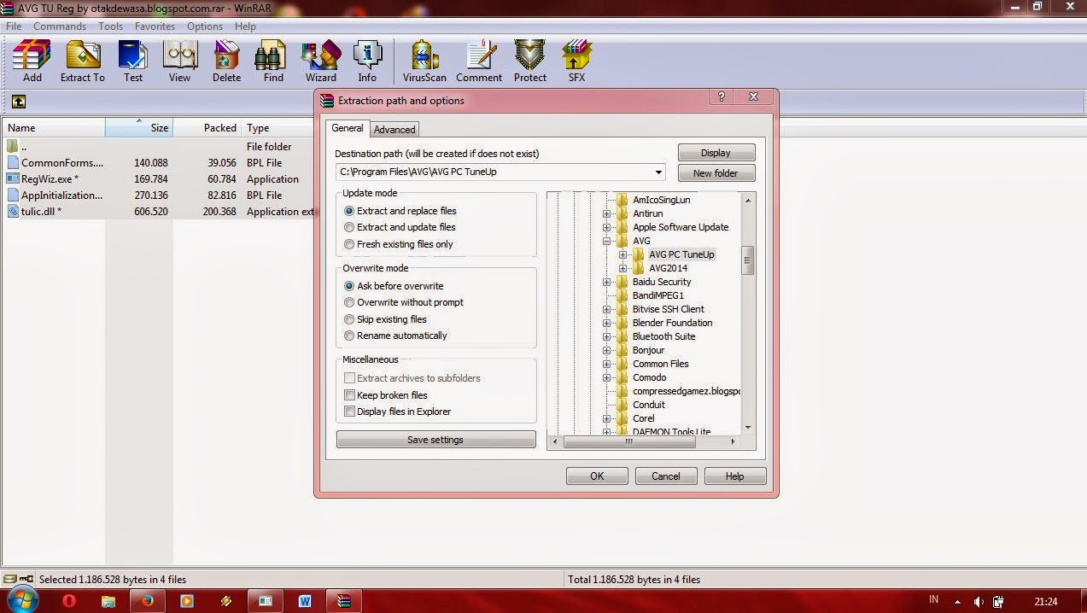The height and width of the screenshot is (613, 1087).
Task: Click the dialog's question mark help icon
Action: [x=722, y=97]
